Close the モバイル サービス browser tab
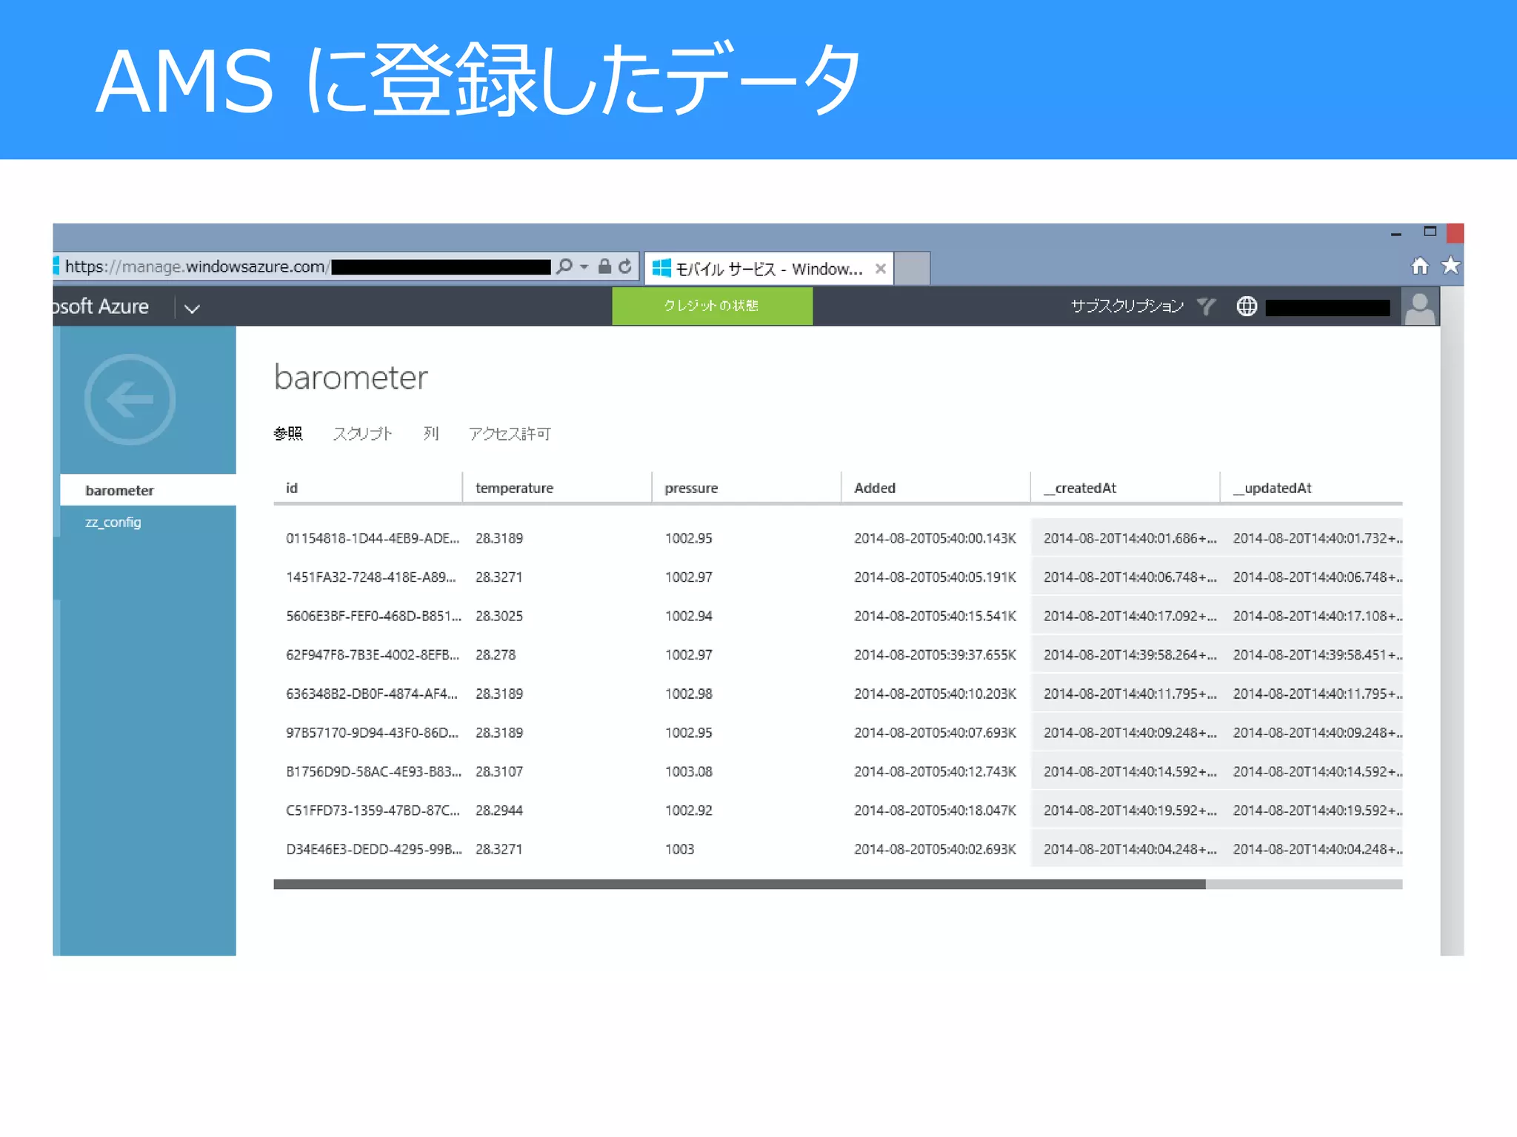1517x1137 pixels. pyautogui.click(x=880, y=269)
